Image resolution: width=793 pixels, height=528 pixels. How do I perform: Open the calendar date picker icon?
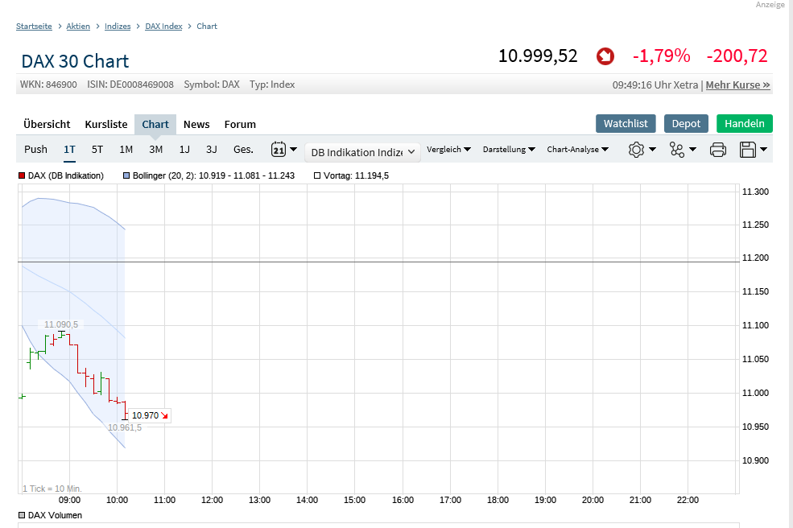tap(279, 149)
